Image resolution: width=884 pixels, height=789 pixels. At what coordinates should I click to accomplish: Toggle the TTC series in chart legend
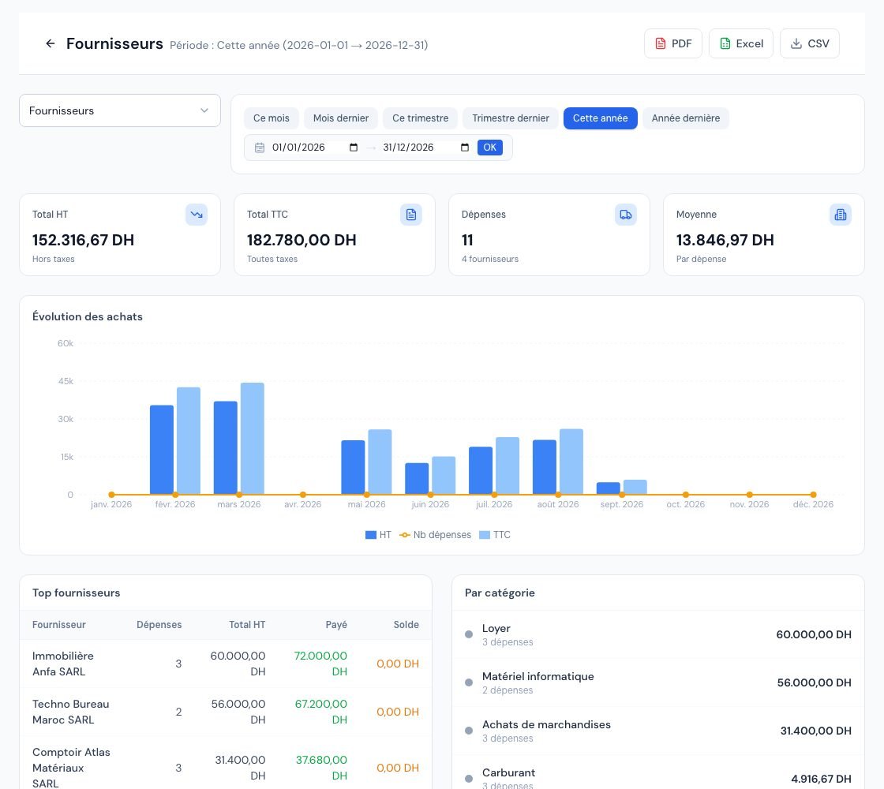click(495, 535)
